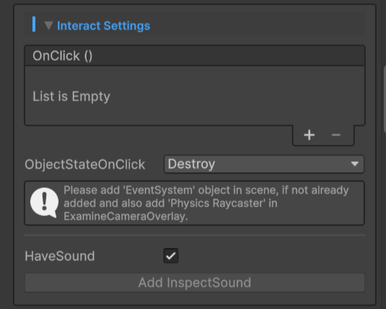
Task: Add a new OnClick event entry with plus
Action: (x=309, y=135)
